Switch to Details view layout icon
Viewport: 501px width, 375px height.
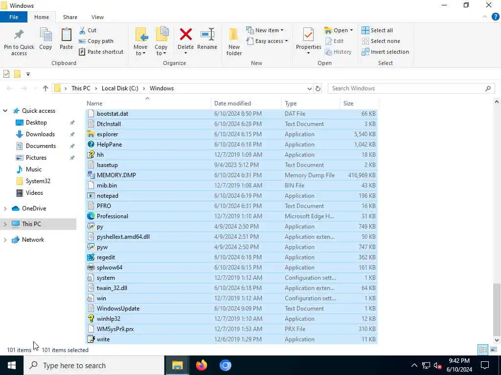coord(483,350)
